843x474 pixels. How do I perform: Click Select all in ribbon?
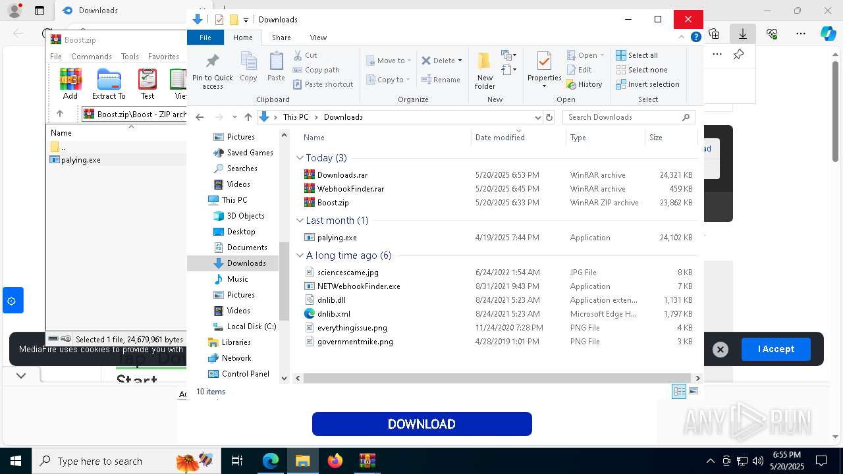click(637, 55)
